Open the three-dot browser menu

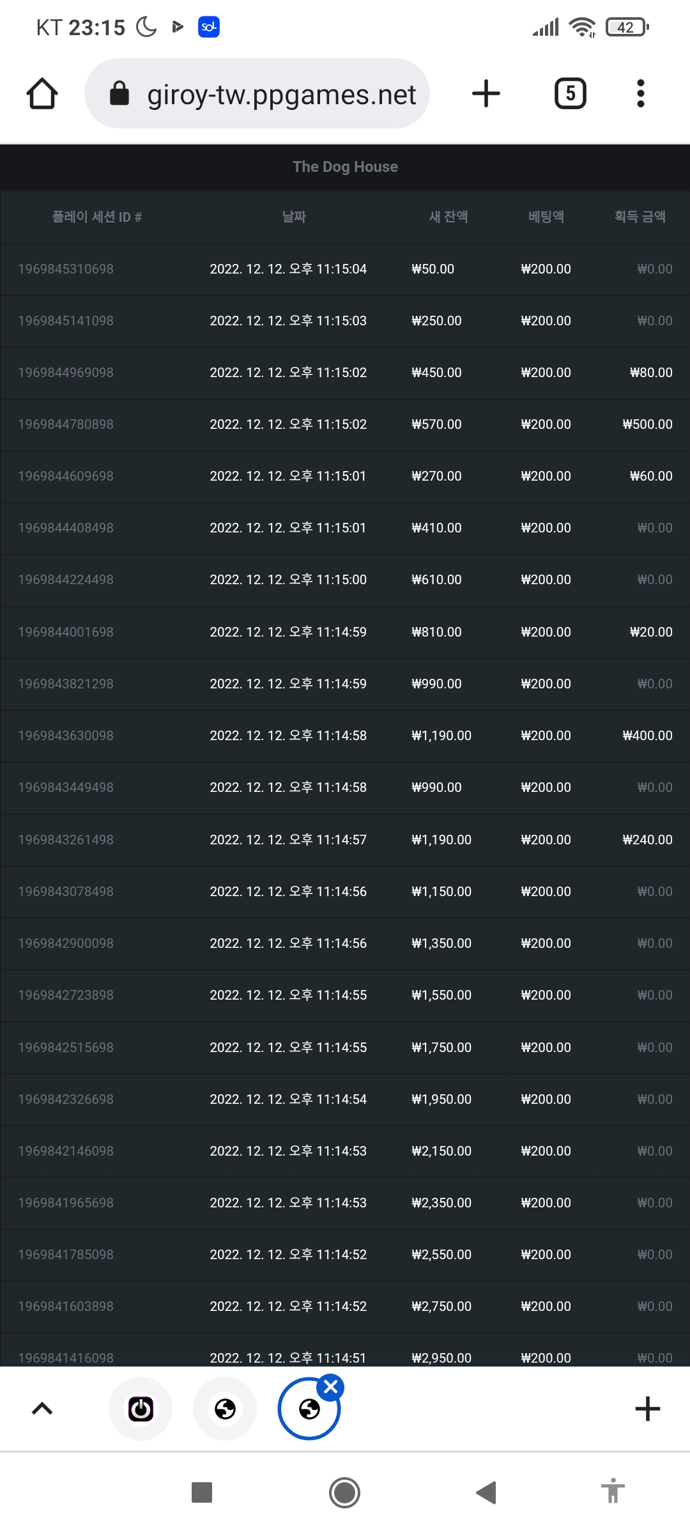641,93
